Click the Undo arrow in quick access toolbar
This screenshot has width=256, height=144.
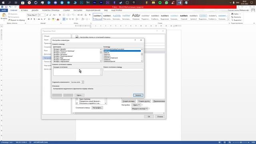point(10,7)
